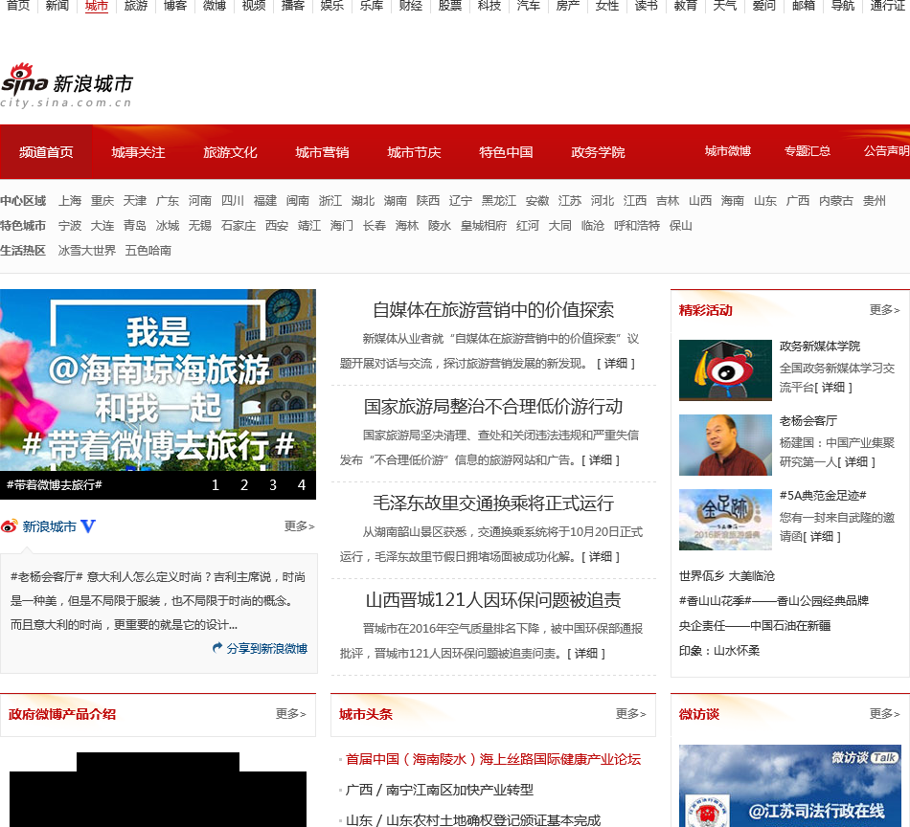Open headline 自媒体在旅游营销中的价值探索

[x=493, y=310]
